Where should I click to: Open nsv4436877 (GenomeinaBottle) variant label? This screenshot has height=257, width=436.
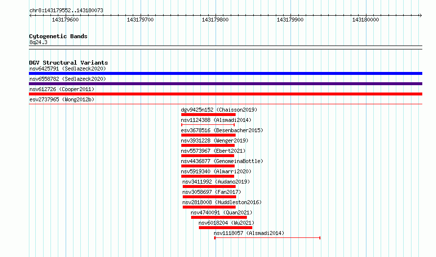pyautogui.click(x=222, y=161)
